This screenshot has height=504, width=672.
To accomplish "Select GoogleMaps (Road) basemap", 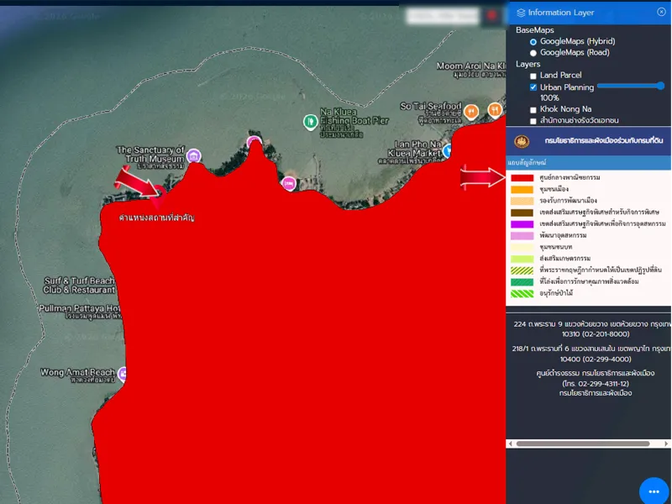I will tap(533, 52).
